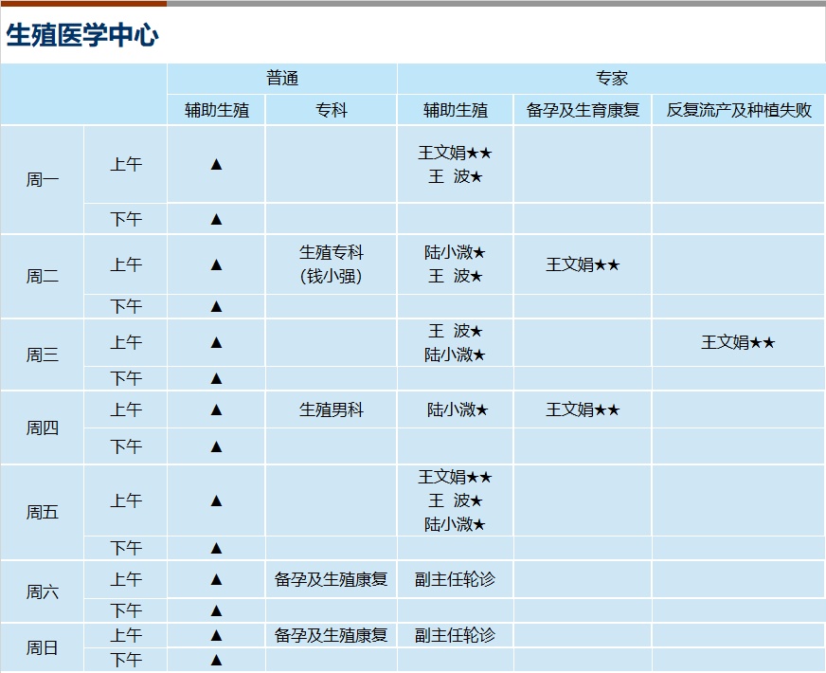Select the 普通 column group header
The image size is (826, 673).
click(x=282, y=79)
